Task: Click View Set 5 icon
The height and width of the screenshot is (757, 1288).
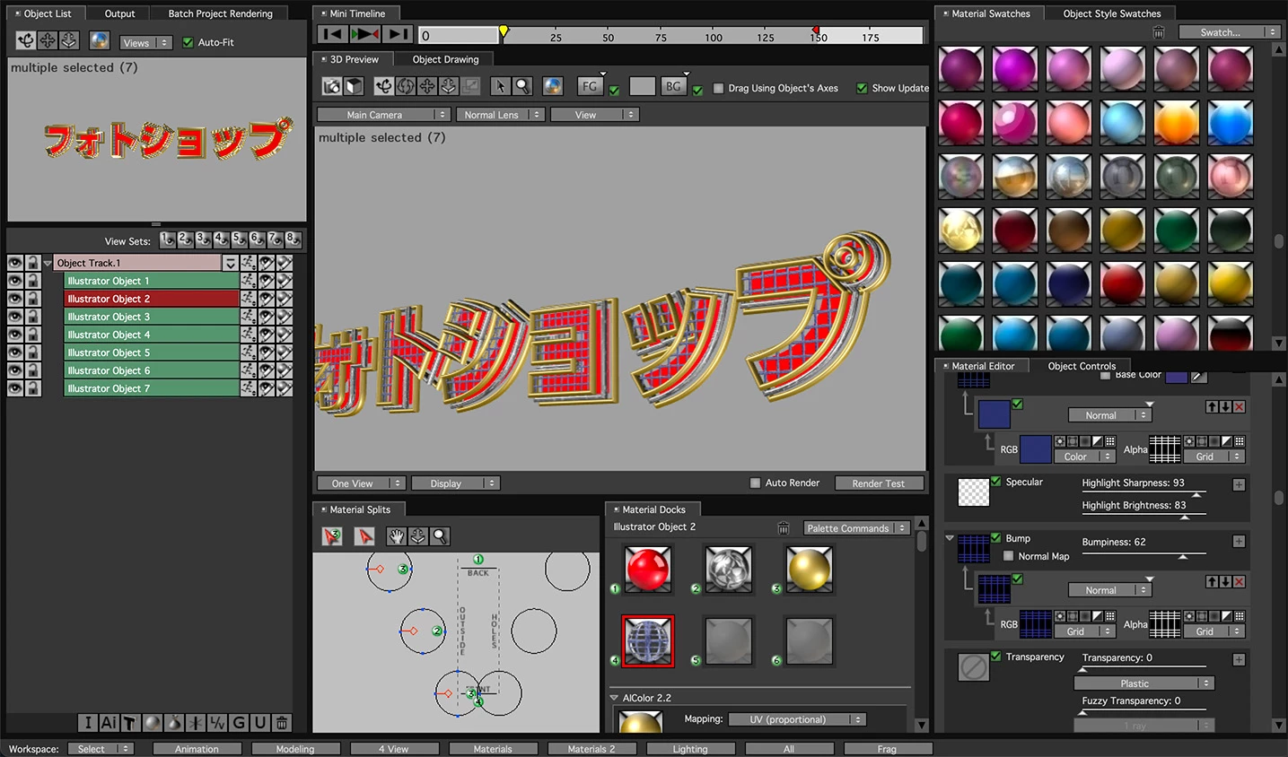Action: coord(240,239)
